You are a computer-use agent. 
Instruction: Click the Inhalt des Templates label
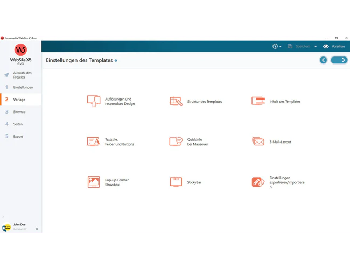coord(285,102)
